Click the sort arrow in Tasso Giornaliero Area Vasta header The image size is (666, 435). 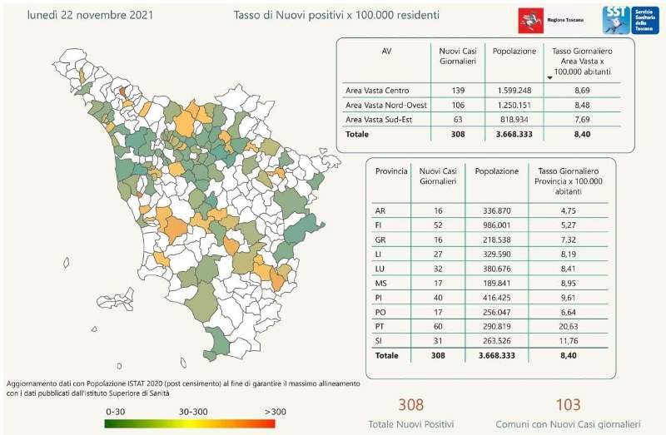549,77
